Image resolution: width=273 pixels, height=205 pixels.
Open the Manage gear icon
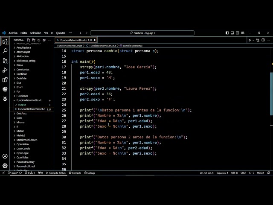(x=5, y=166)
